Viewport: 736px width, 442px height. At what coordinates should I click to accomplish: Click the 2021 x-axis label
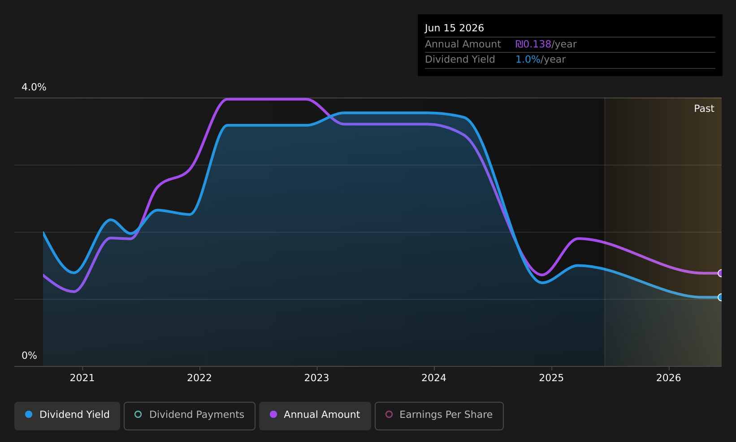pyautogui.click(x=82, y=378)
